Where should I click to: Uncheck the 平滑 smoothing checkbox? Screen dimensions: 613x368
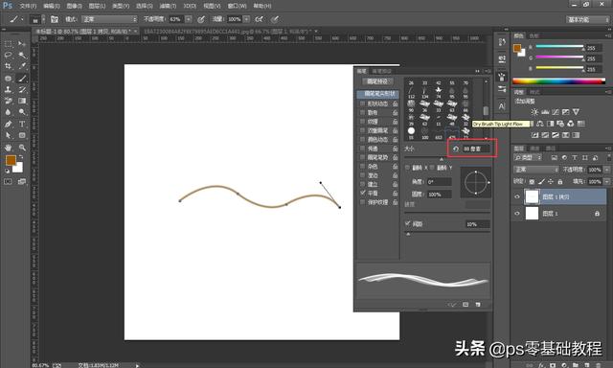362,194
